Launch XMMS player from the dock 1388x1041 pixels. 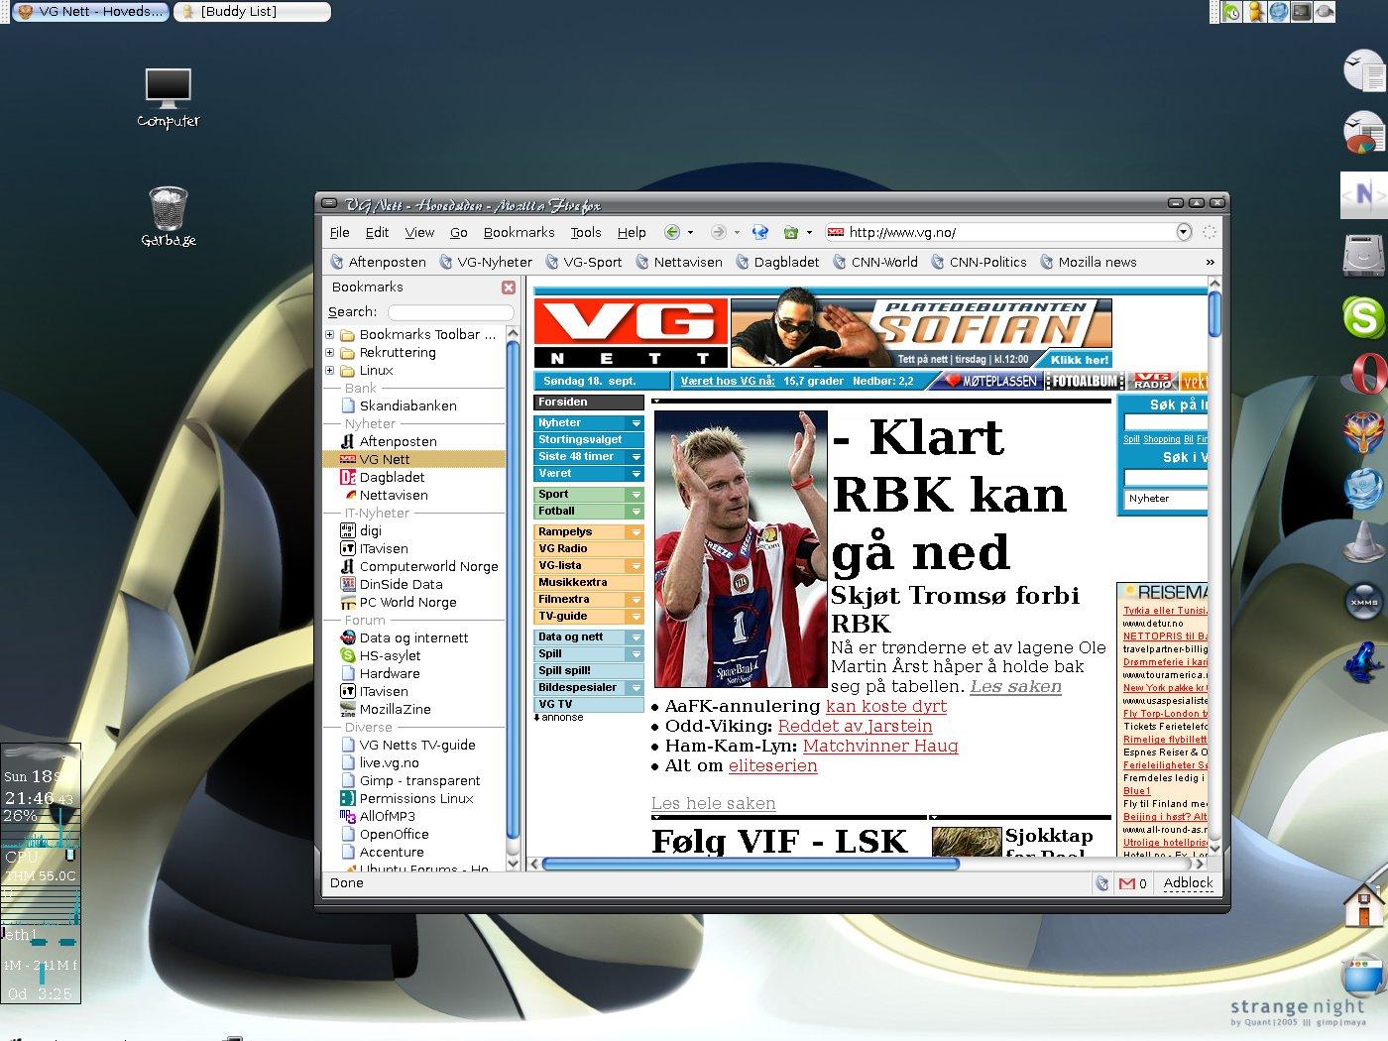pyautogui.click(x=1363, y=601)
